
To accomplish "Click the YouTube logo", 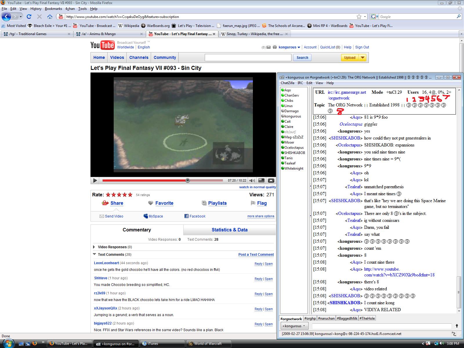I will click(102, 45).
